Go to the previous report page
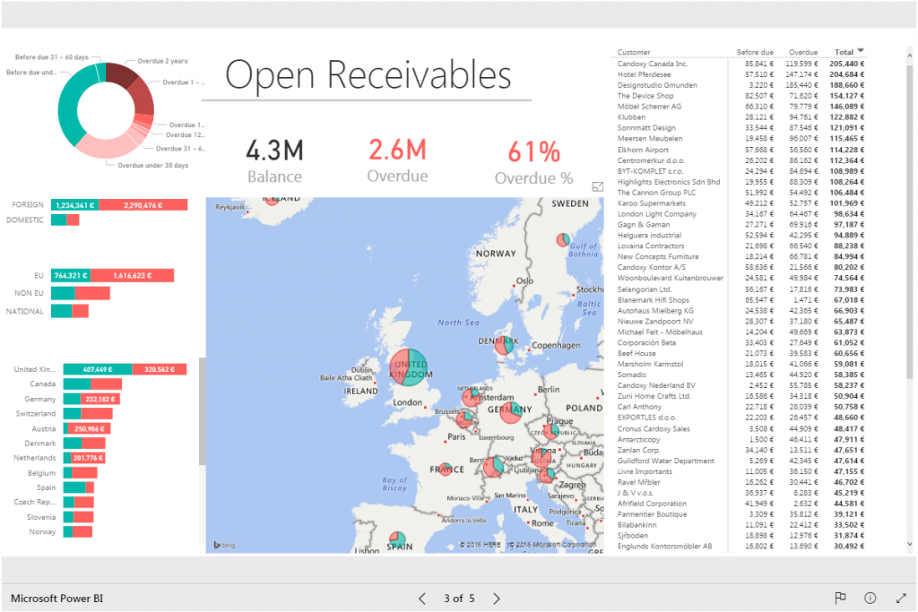 pos(422,598)
